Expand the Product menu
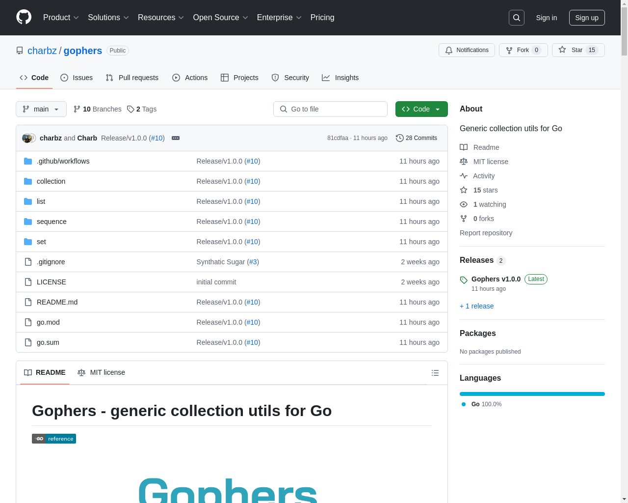 (x=61, y=18)
